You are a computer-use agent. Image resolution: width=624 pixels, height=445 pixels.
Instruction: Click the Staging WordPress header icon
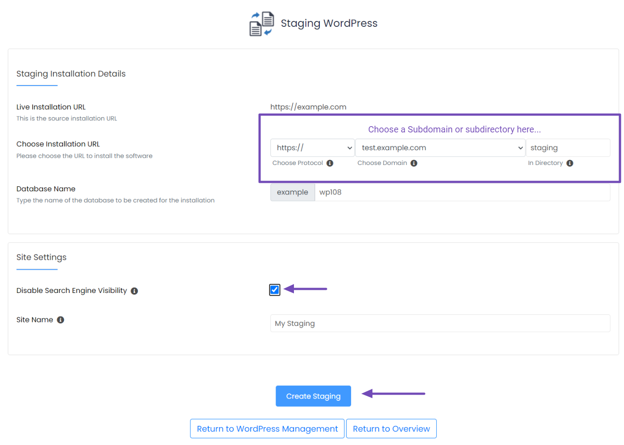(x=261, y=24)
